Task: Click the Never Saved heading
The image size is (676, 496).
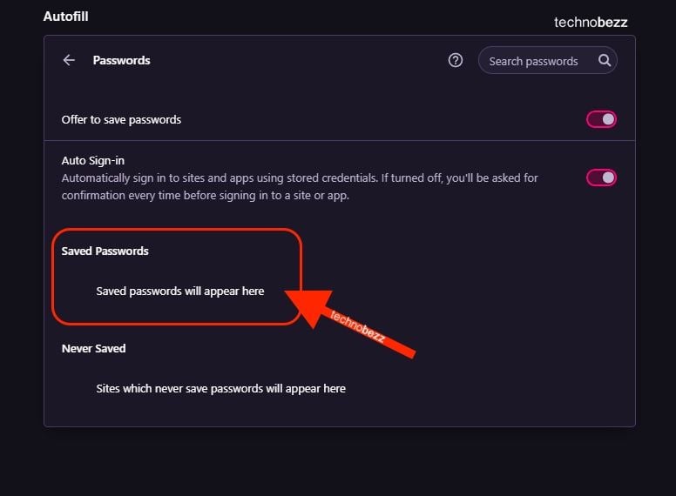Action: click(93, 348)
